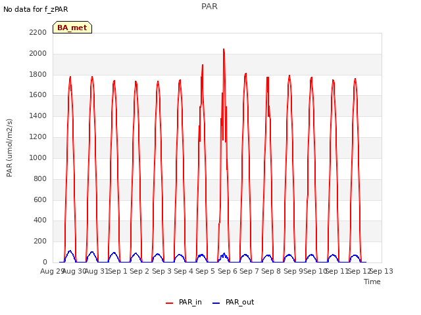Click the Sep 6 x-axis tick label
This screenshot has width=421, height=315.
pos(227,271)
